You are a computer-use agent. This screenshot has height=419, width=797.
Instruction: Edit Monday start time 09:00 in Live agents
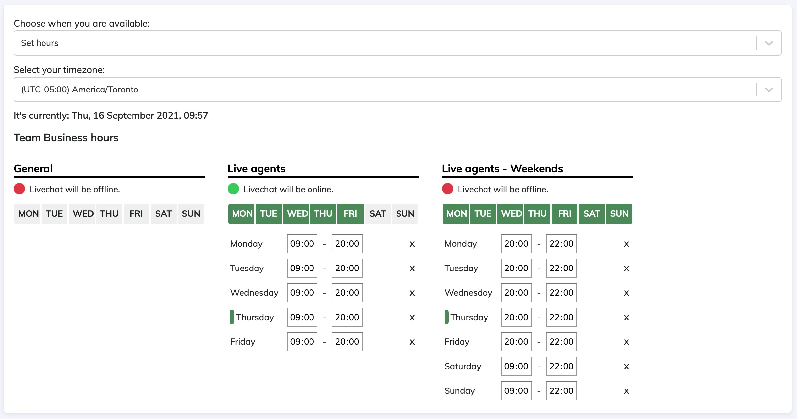[x=302, y=244]
